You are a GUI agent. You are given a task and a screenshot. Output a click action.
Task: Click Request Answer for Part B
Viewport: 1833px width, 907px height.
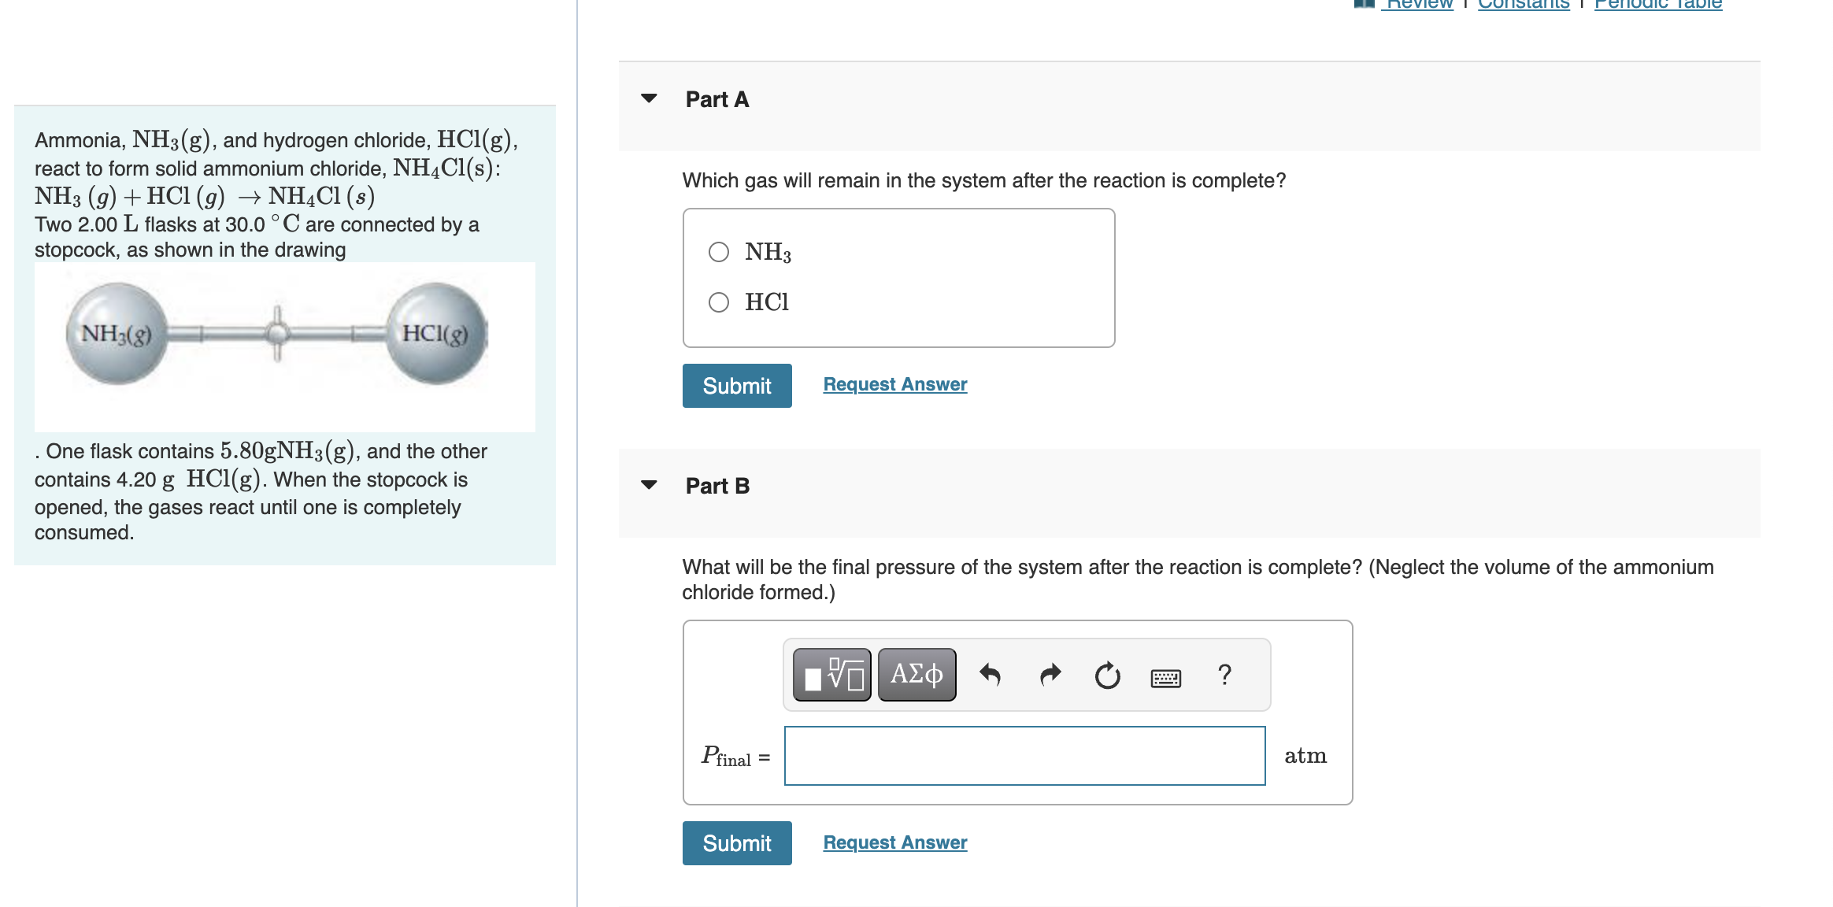[894, 842]
